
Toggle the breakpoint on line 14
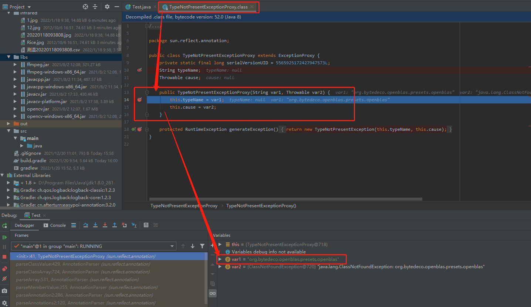(139, 99)
